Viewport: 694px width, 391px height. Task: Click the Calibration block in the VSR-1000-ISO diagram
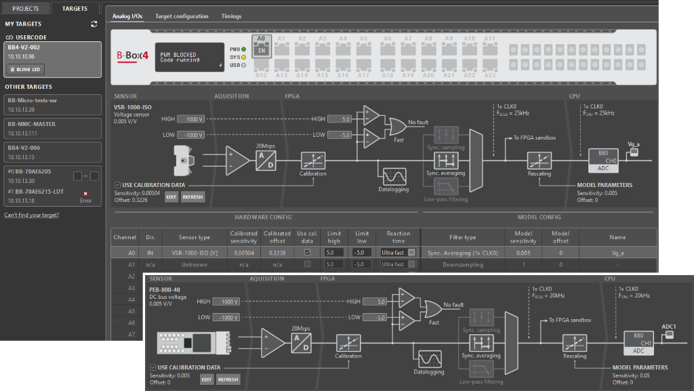tap(313, 160)
